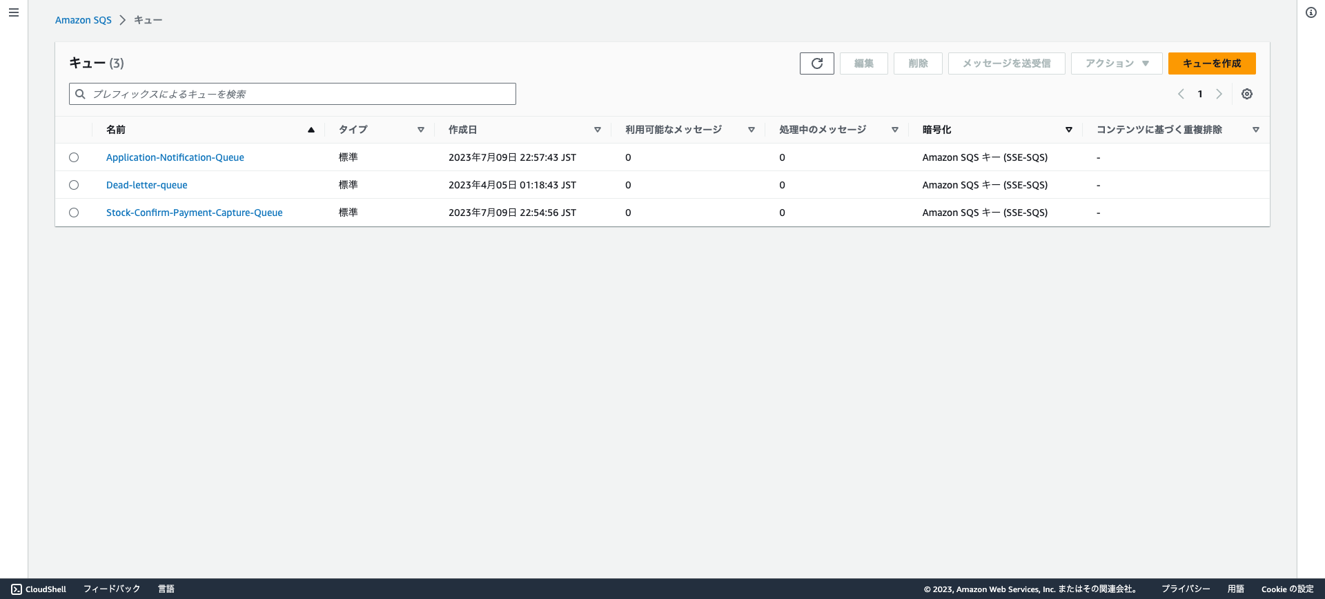Open table preferences gear icon

[1247, 94]
